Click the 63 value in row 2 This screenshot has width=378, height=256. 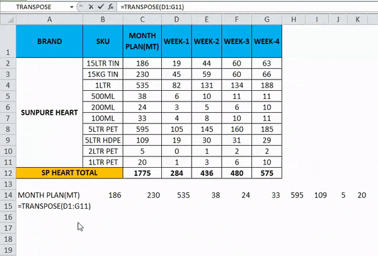[x=266, y=63]
